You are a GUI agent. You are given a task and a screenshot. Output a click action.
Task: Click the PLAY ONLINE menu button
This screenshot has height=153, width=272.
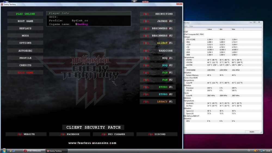(25, 14)
